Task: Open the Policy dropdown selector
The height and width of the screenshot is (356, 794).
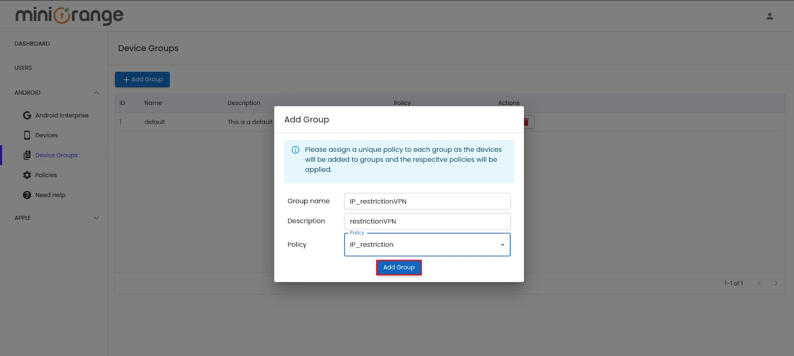Action: click(x=427, y=245)
